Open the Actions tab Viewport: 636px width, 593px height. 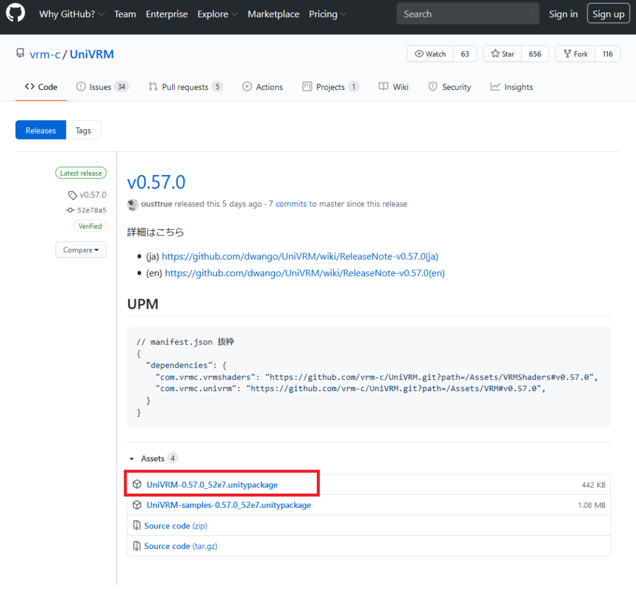(x=263, y=87)
